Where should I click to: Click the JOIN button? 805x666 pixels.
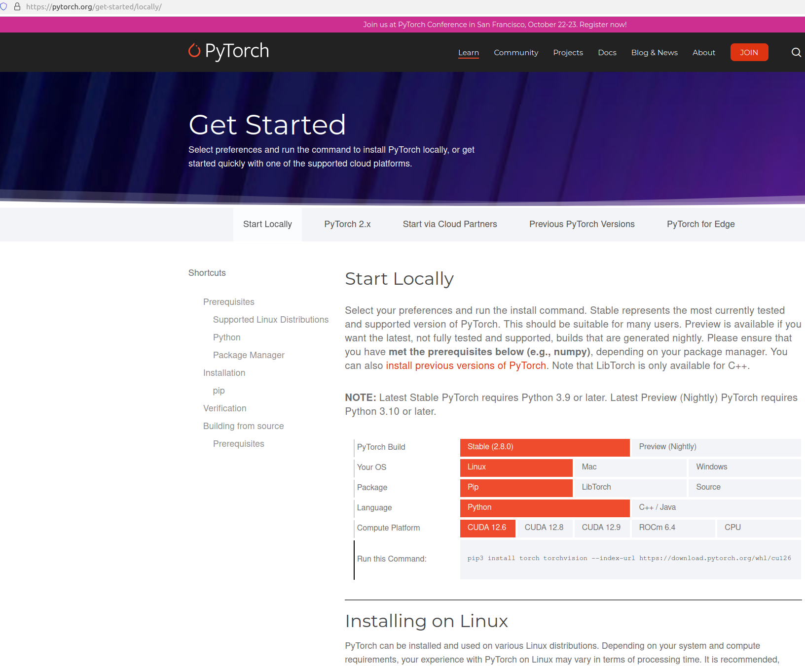(x=749, y=52)
